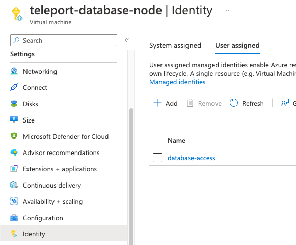Click the sidebar vertical scrollbar thumb
This screenshot has width=296, height=245.
pos(131,176)
